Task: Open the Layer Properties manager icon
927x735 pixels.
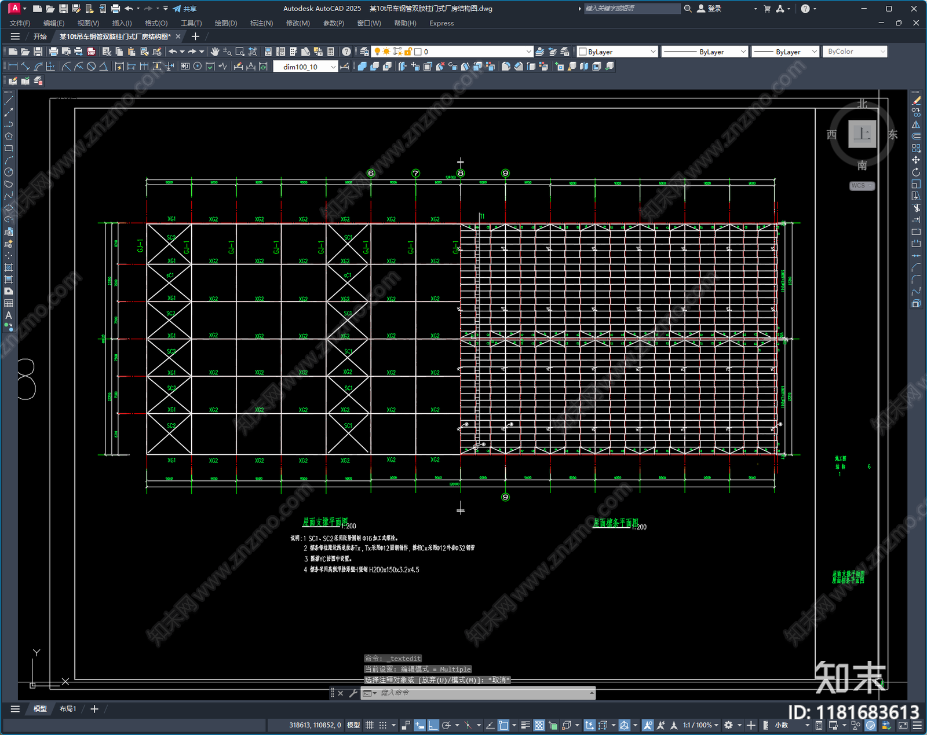Action: click(x=364, y=52)
